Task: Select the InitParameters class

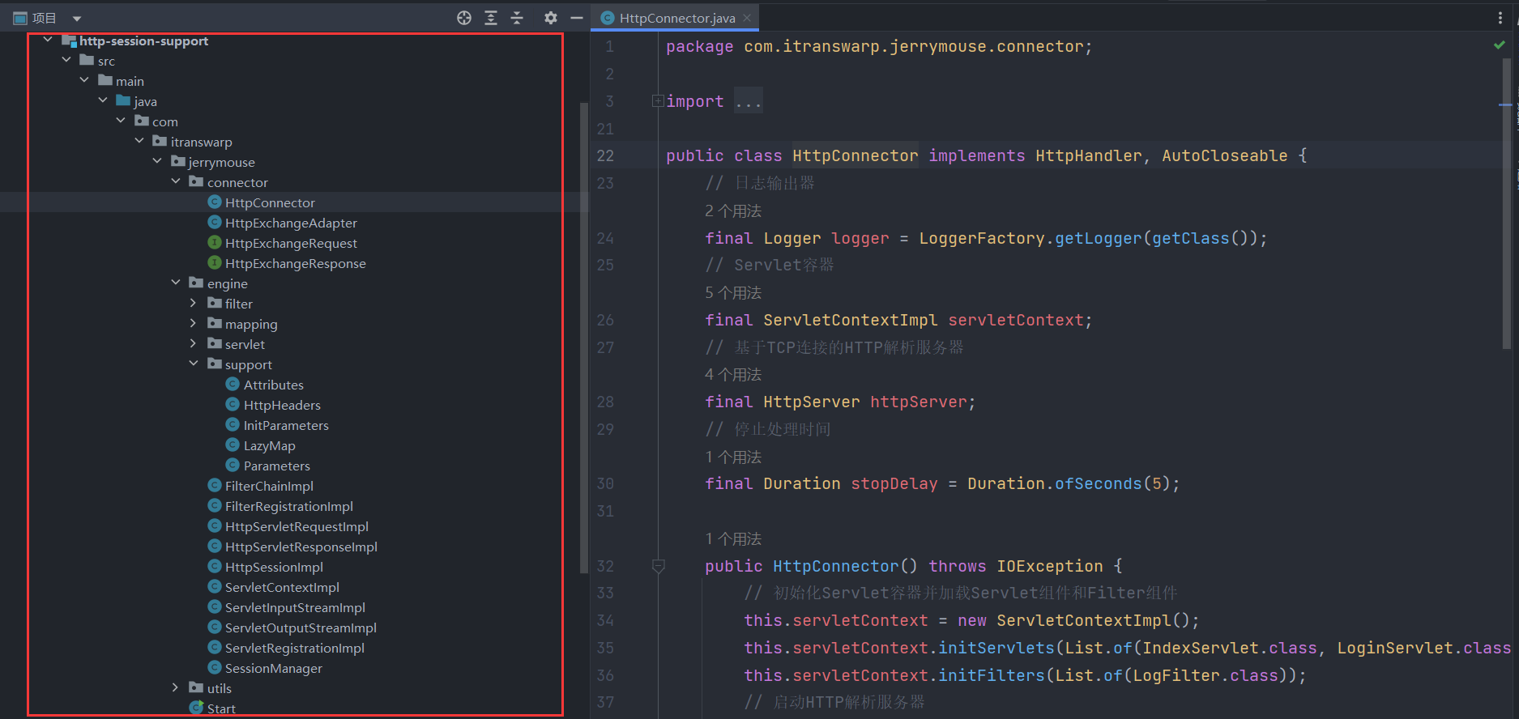Action: pos(286,425)
